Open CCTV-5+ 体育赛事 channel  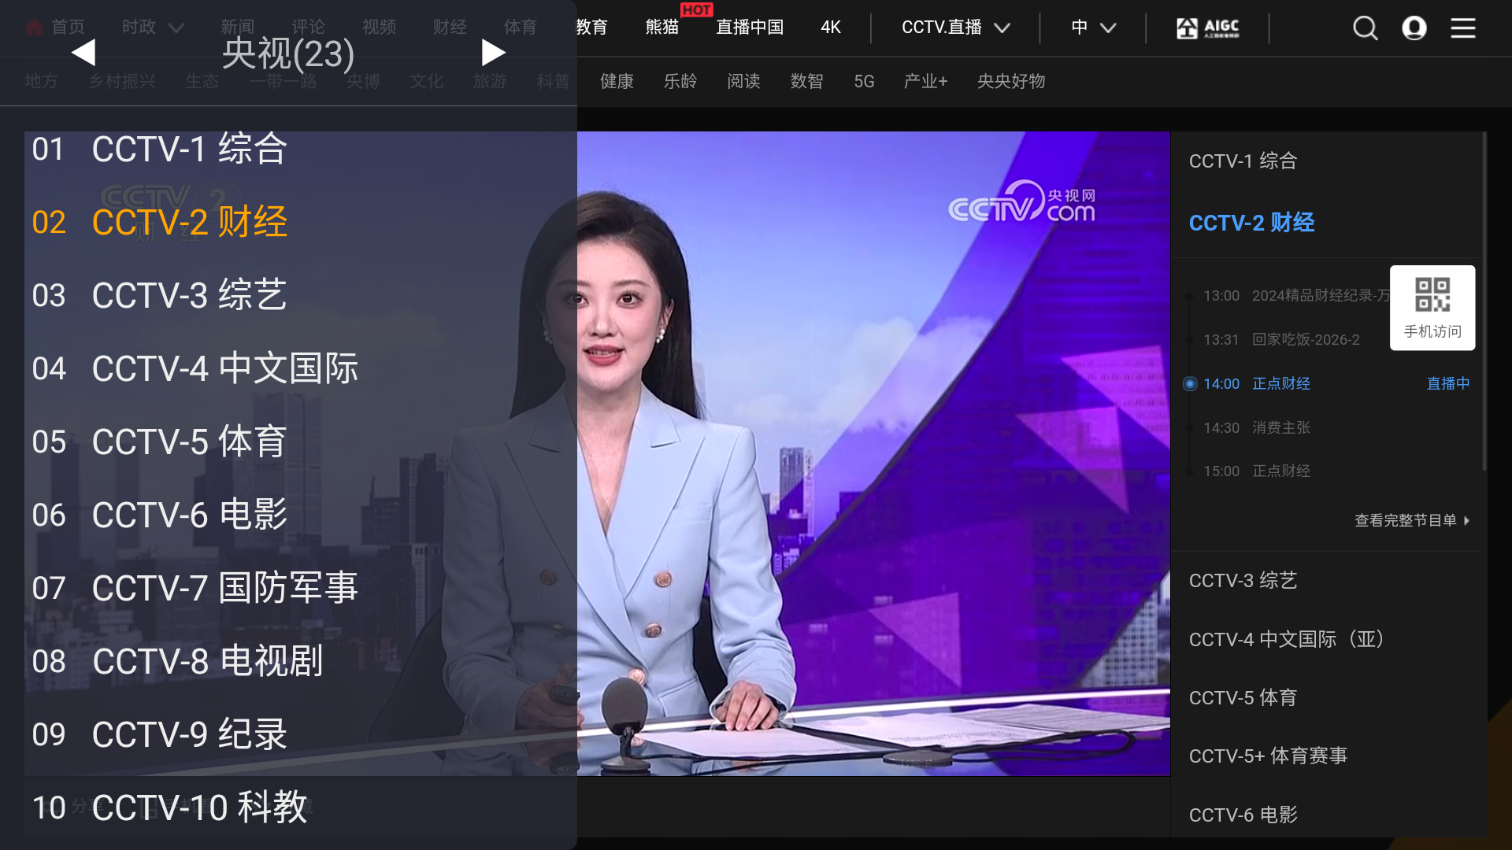pyautogui.click(x=1268, y=756)
